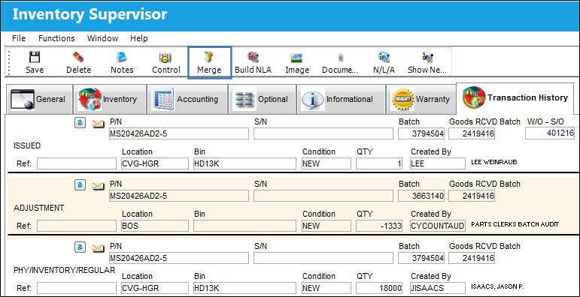Click the Control toolbar icon
This screenshot has width=580, height=297.
tap(165, 57)
